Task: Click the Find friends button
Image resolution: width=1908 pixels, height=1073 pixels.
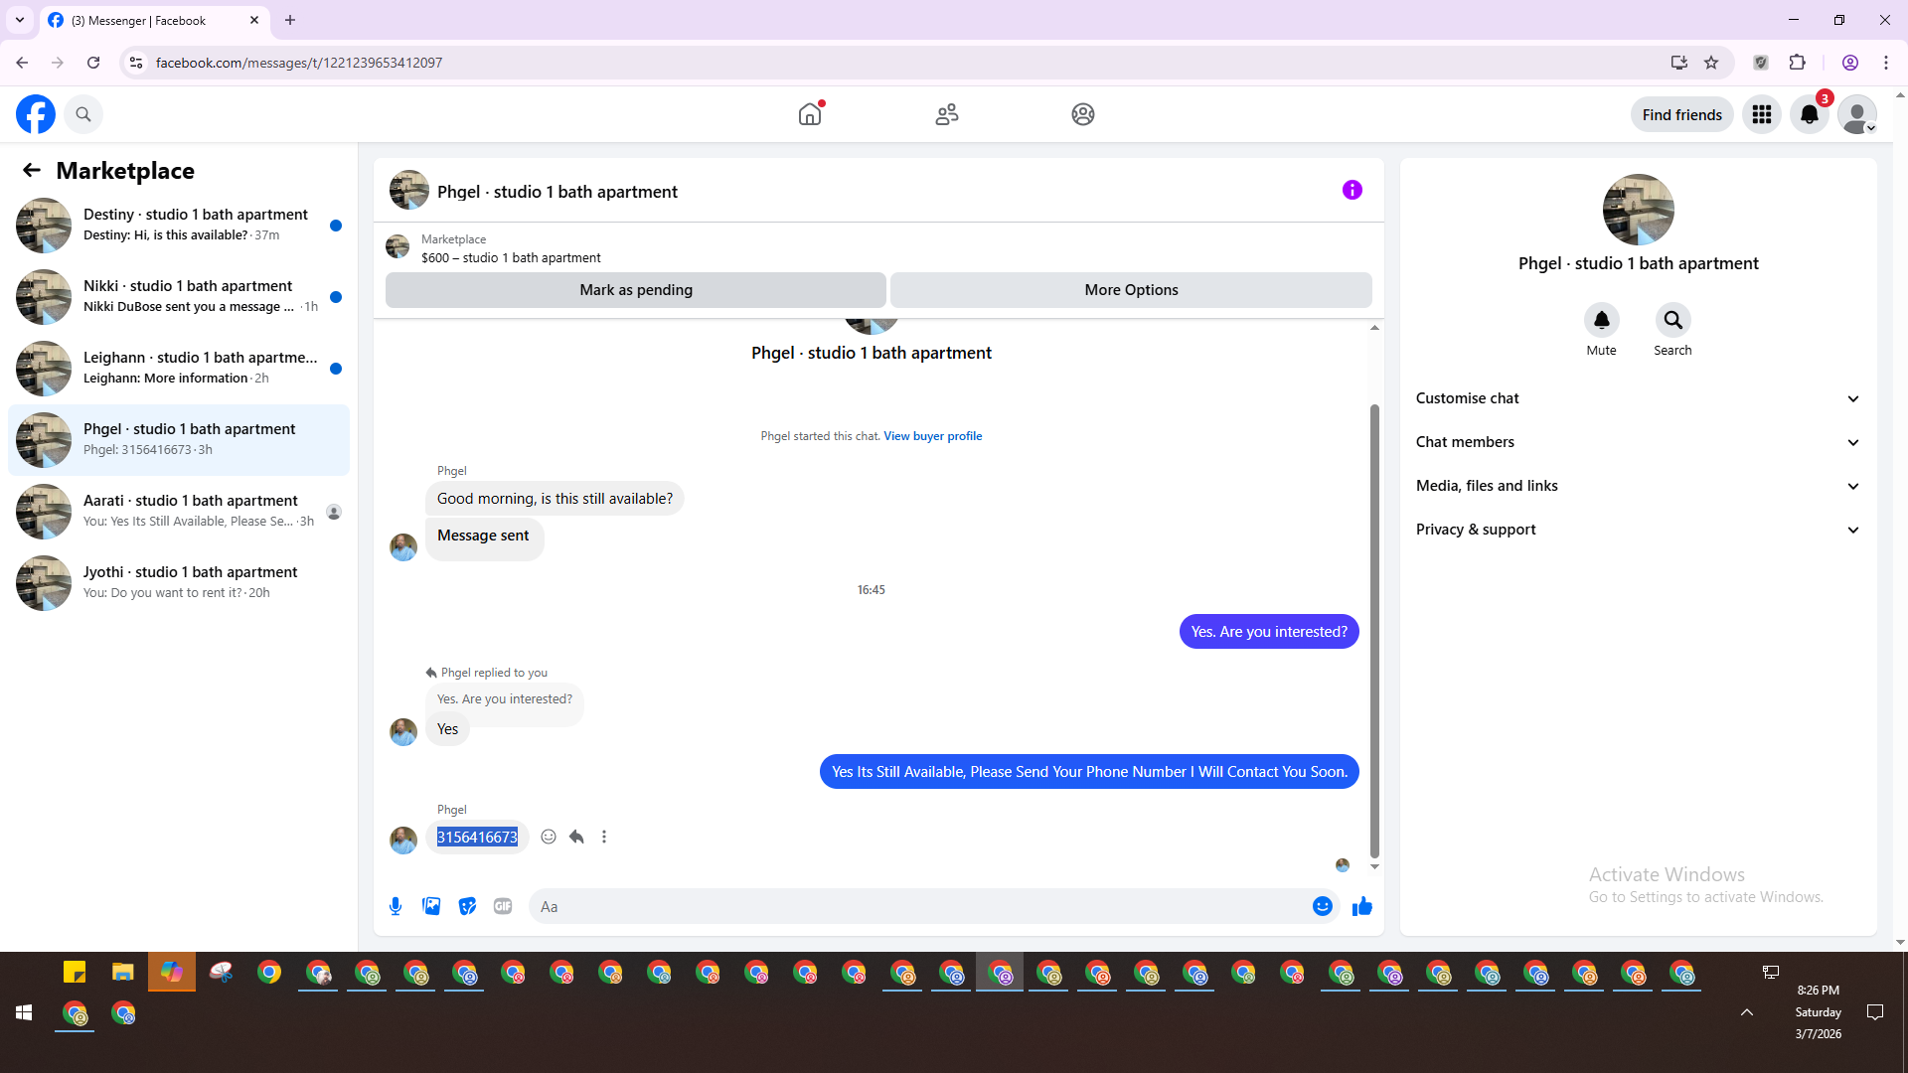Action: click(x=1682, y=114)
